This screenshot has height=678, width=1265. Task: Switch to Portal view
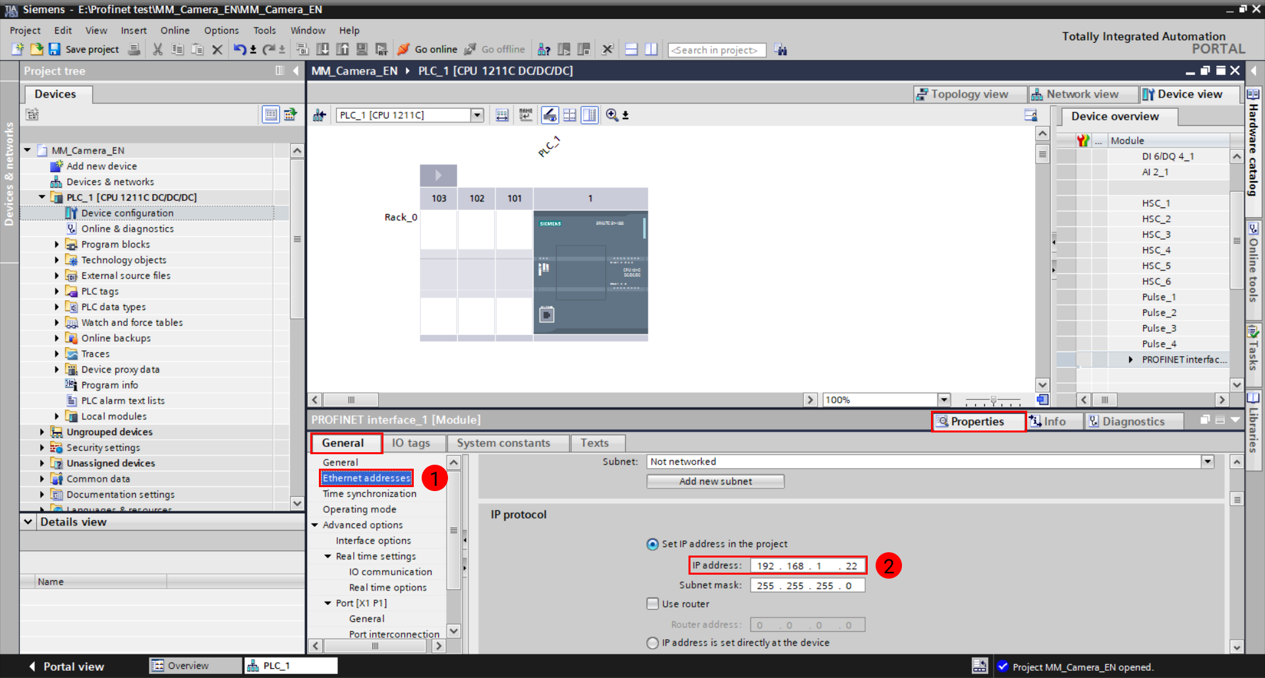pos(67,666)
